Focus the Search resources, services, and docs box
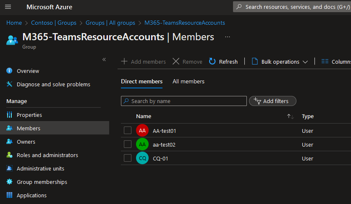The height and width of the screenshot is (204, 351). point(292,7)
